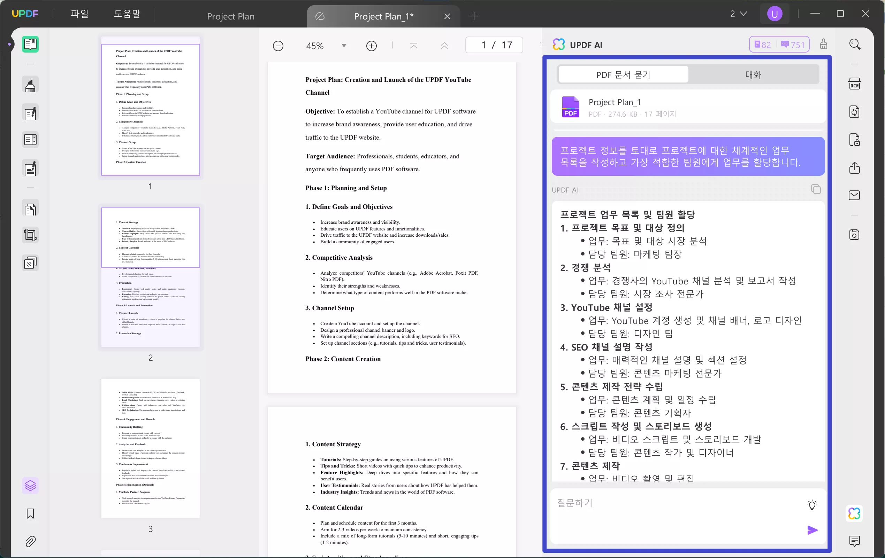Open the 파일 menu
The image size is (885, 558).
[79, 14]
